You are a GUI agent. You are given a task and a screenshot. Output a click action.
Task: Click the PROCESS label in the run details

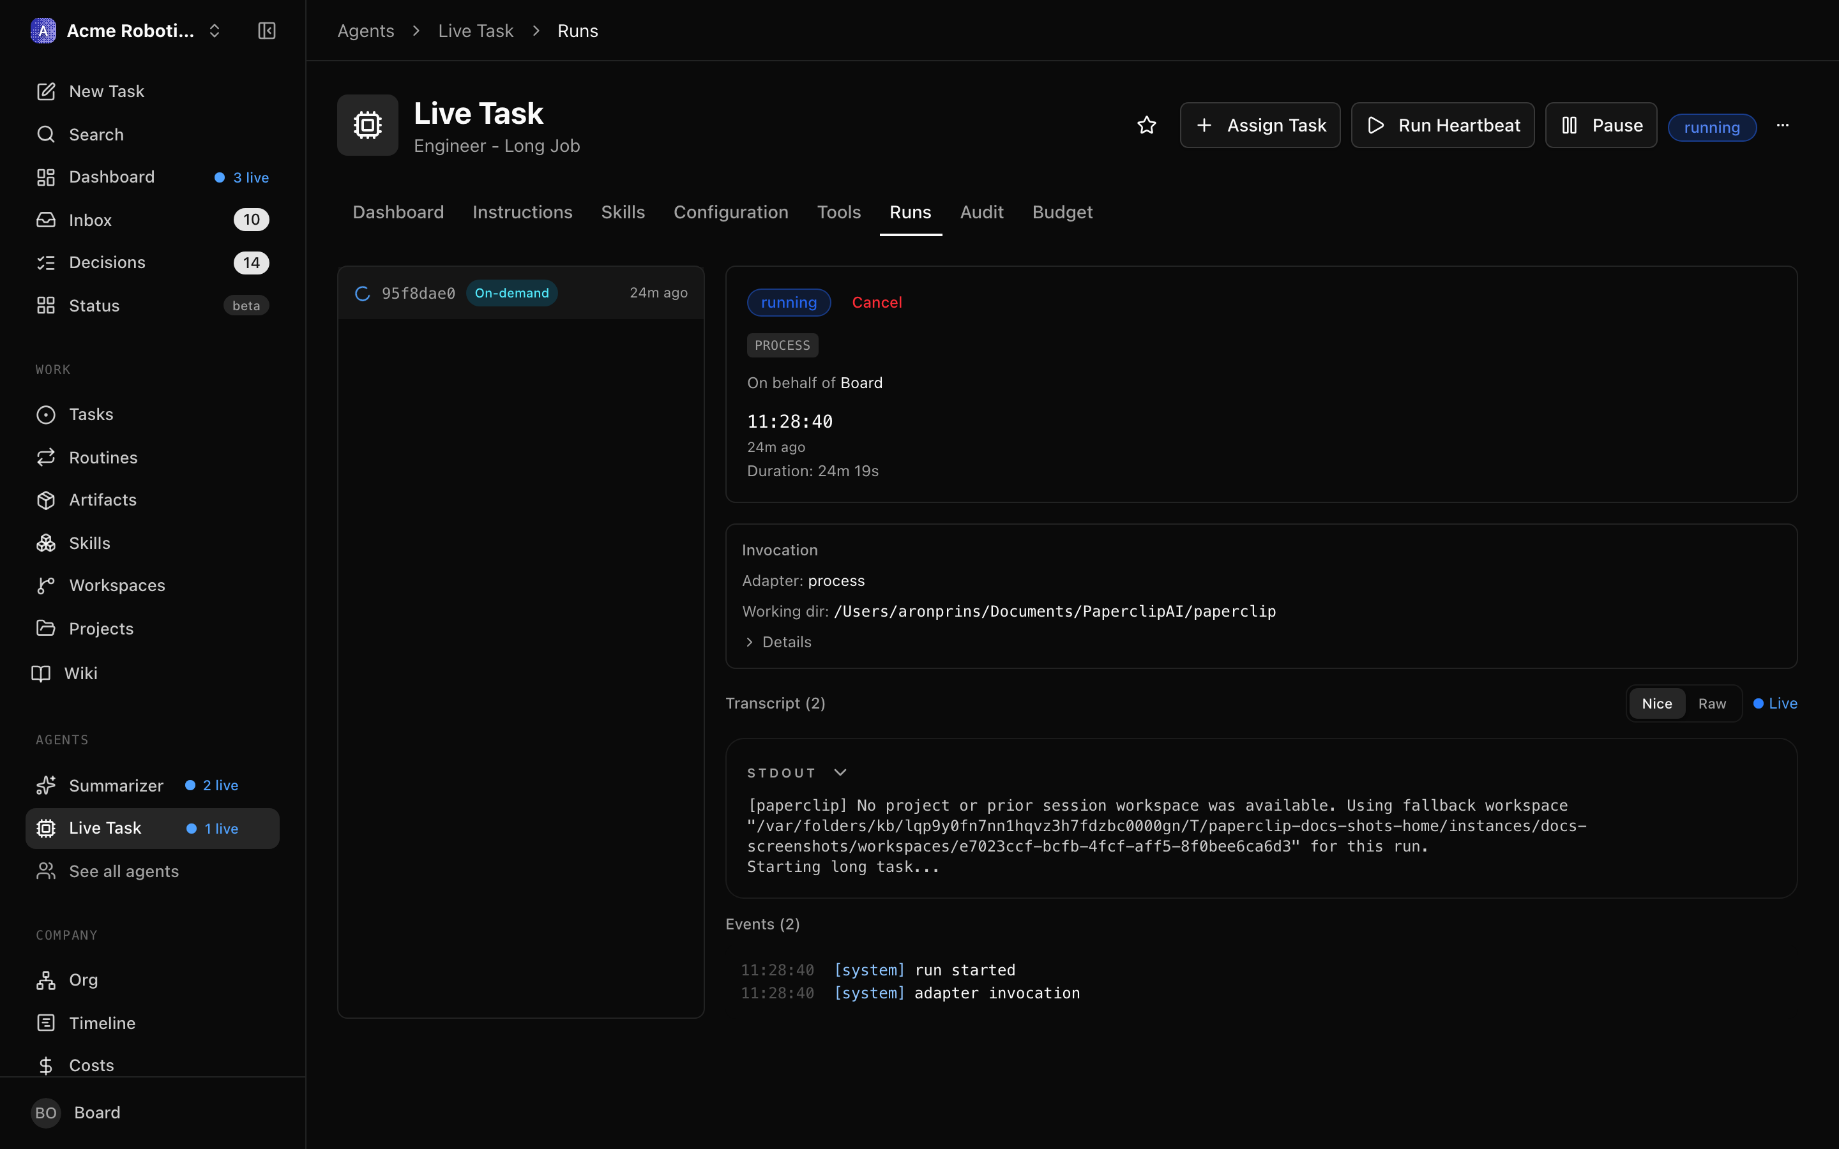(783, 346)
